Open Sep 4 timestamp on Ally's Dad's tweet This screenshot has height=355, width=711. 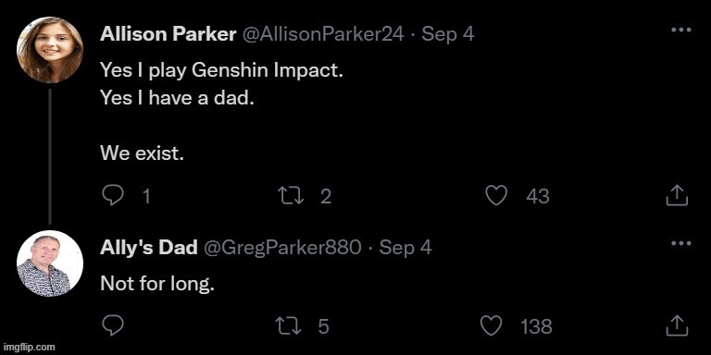point(405,248)
